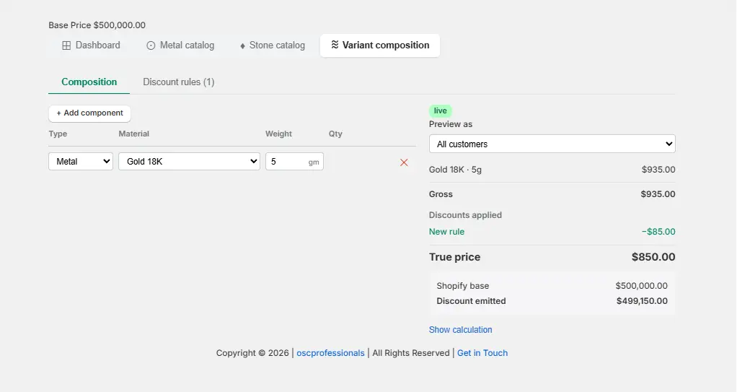Viewport: 737px width, 392px height.
Task: Click the Type column header
Action: point(58,134)
